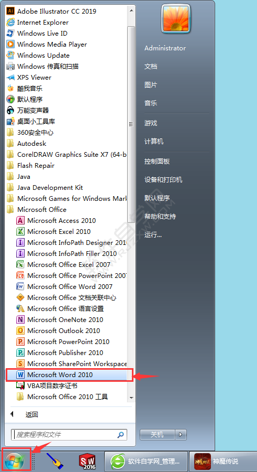Viewport: 257px width, 472px height.
Task: Launch 万能变声器 app
Action: (28, 111)
